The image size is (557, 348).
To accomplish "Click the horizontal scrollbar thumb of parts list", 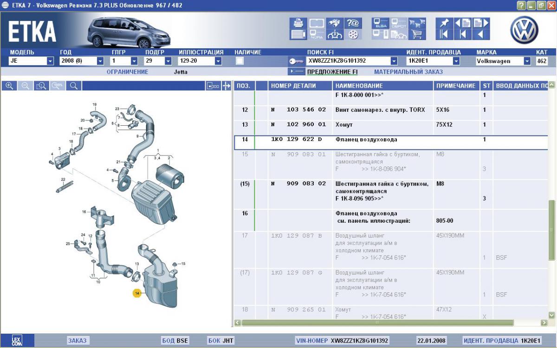I will tap(377, 322).
